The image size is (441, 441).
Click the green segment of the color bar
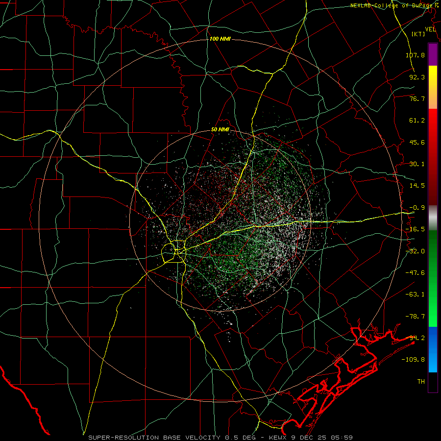[433, 278]
